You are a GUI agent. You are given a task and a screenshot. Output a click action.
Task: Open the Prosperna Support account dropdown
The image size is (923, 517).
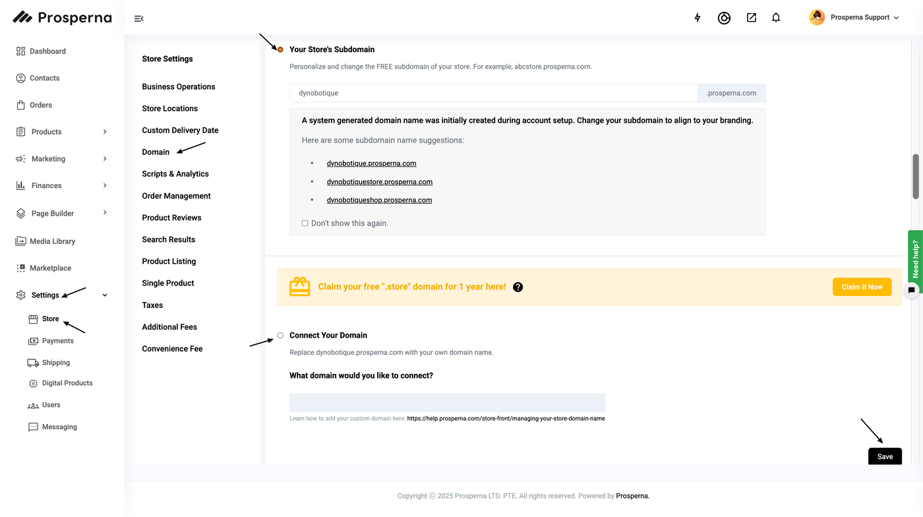click(x=854, y=18)
